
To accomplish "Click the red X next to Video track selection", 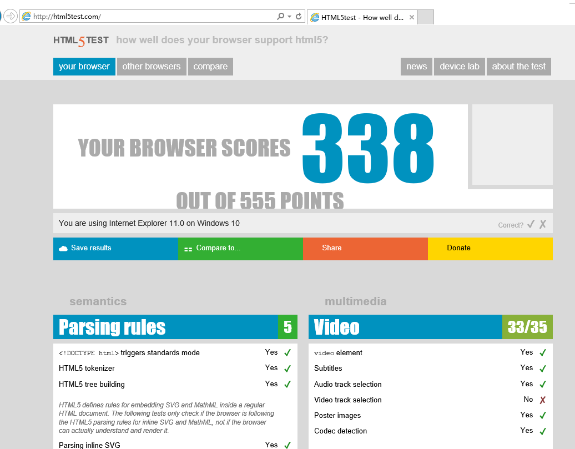I will [543, 400].
